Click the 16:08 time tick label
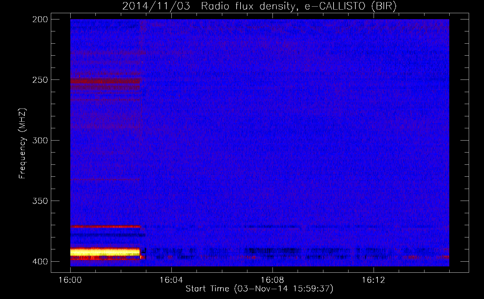 pyautogui.click(x=272, y=280)
